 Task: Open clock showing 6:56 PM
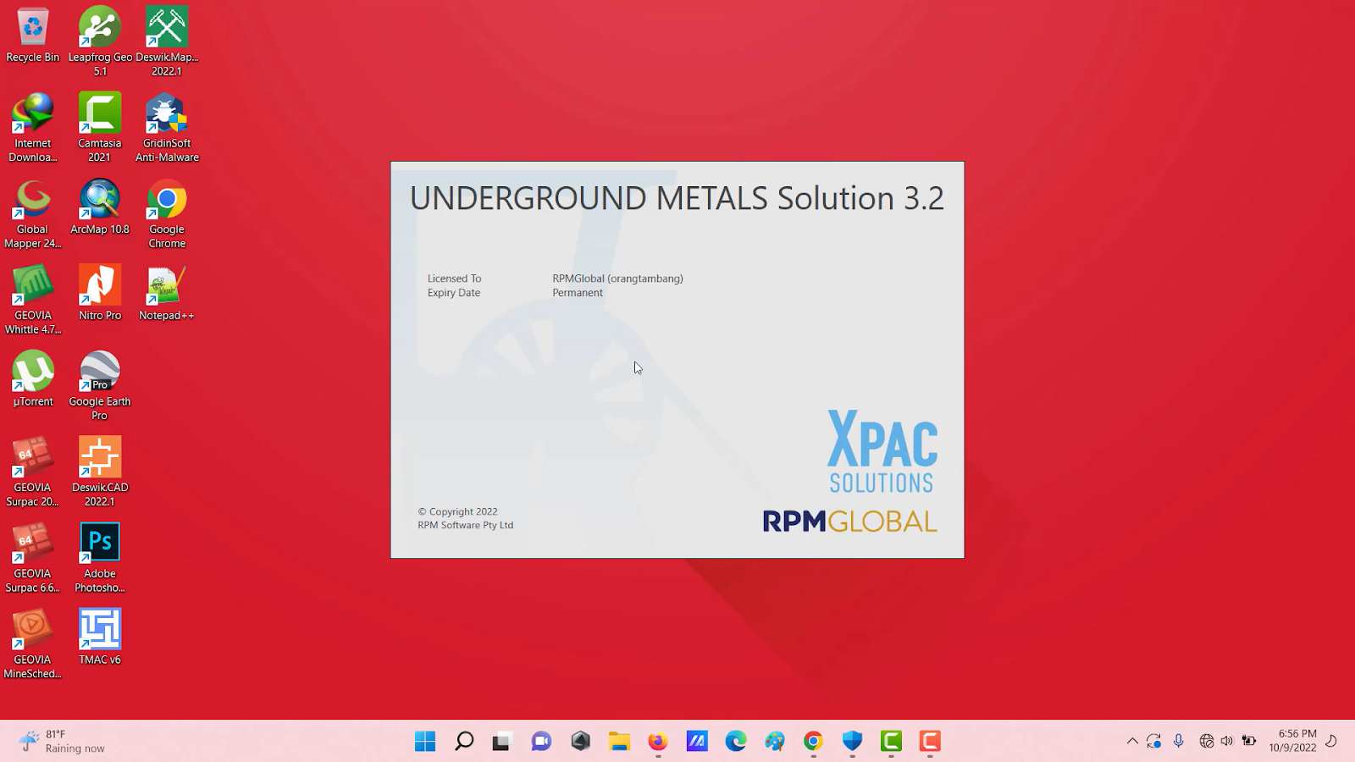[1292, 741]
